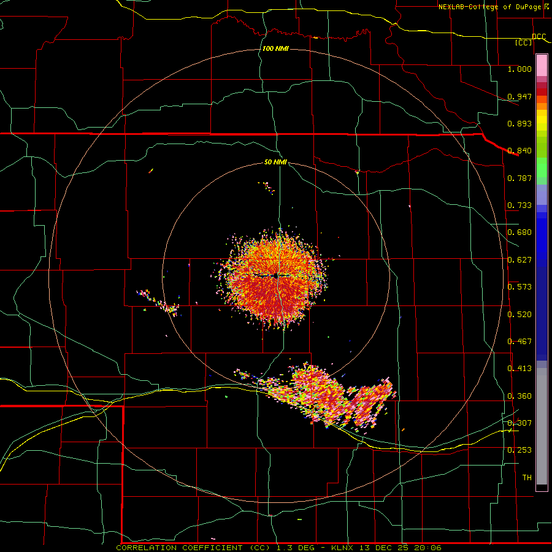Click the 0.360 color scale value
This screenshot has height=552, width=552.
[x=519, y=396]
